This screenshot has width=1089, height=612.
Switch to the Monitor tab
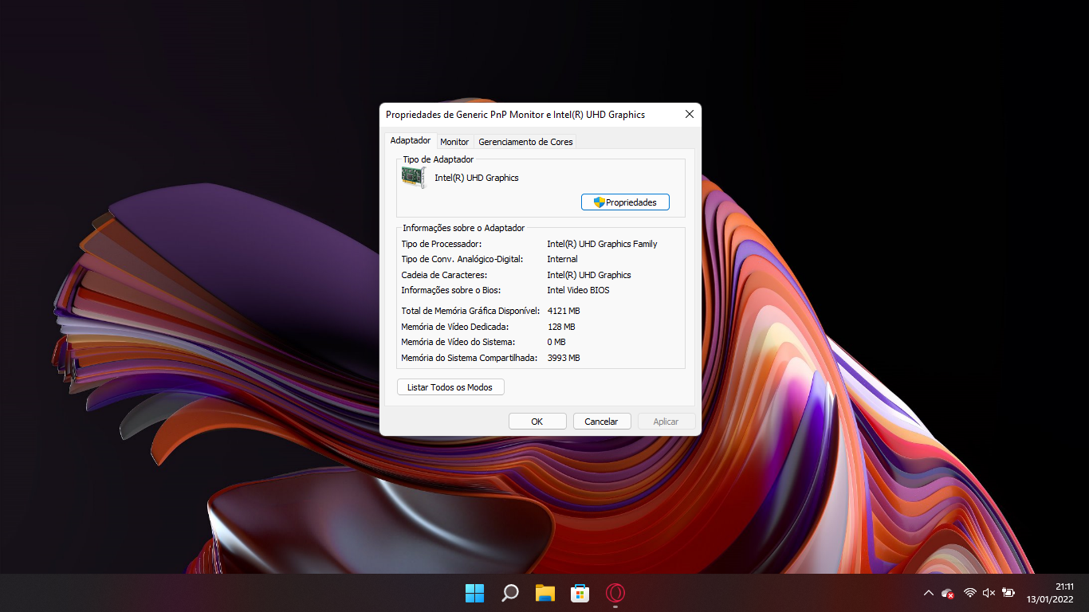(454, 142)
